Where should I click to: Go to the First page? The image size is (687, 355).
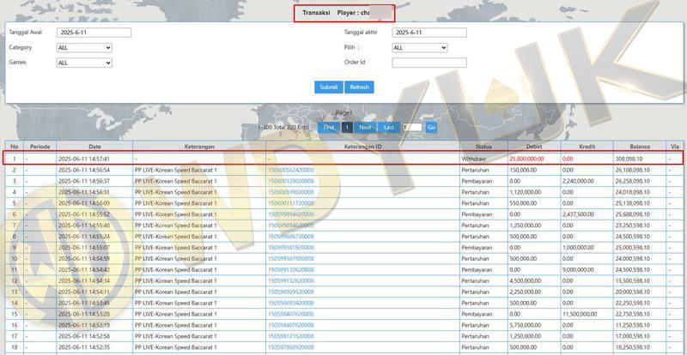(329, 128)
